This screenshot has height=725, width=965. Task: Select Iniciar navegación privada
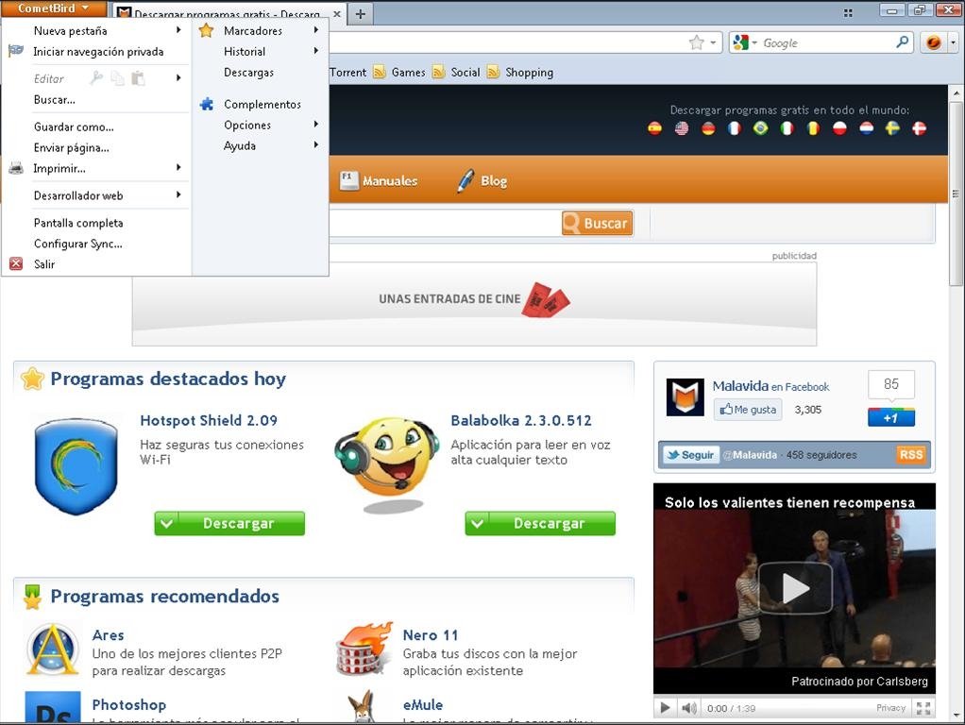click(x=96, y=52)
